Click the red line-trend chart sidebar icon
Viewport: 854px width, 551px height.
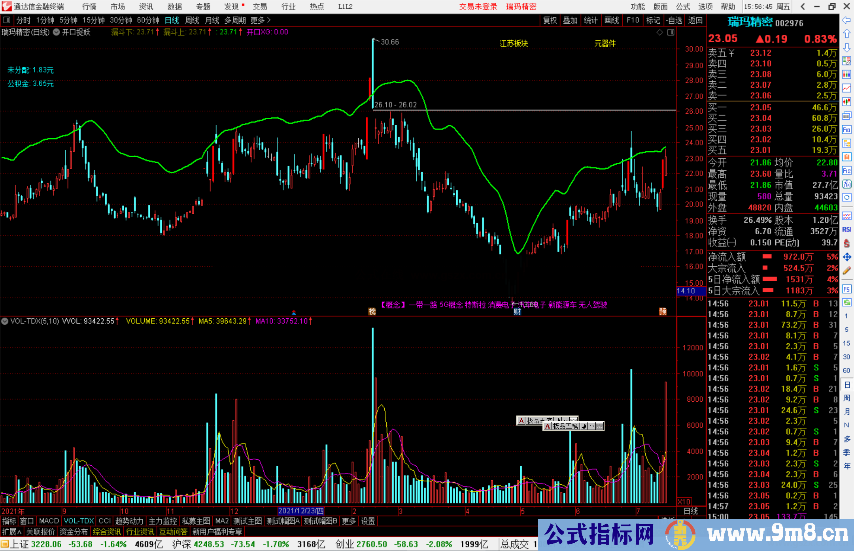tap(846, 88)
